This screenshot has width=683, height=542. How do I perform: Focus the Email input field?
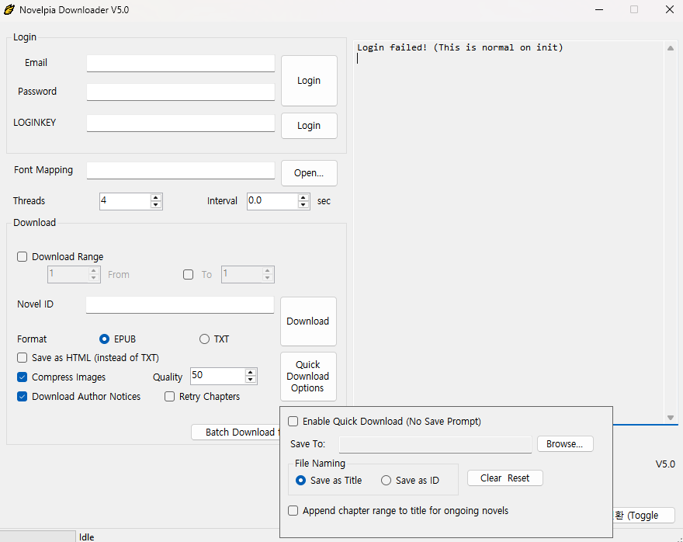(x=181, y=63)
